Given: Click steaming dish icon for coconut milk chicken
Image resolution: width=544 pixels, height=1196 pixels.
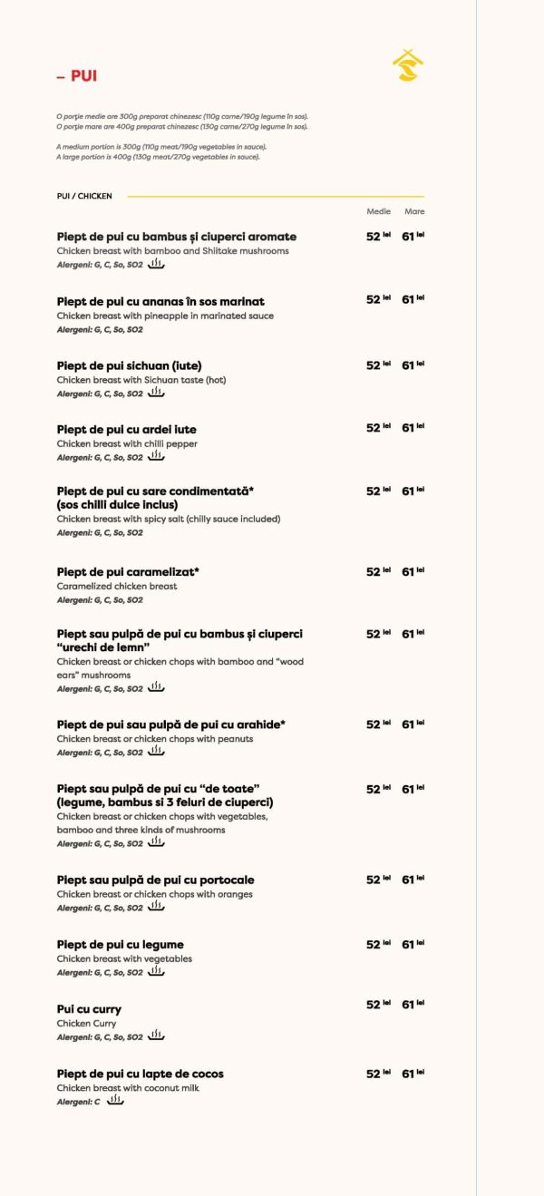Looking at the screenshot, I should pyautogui.click(x=115, y=1101).
